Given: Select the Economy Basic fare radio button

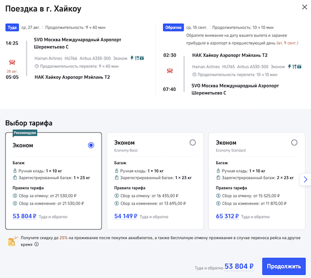Looking at the screenshot, I should pos(193,142).
